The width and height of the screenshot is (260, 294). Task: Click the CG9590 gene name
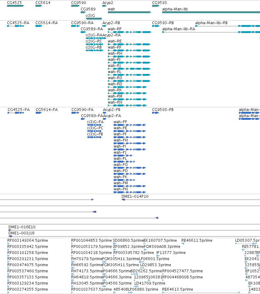(x=79, y=3)
